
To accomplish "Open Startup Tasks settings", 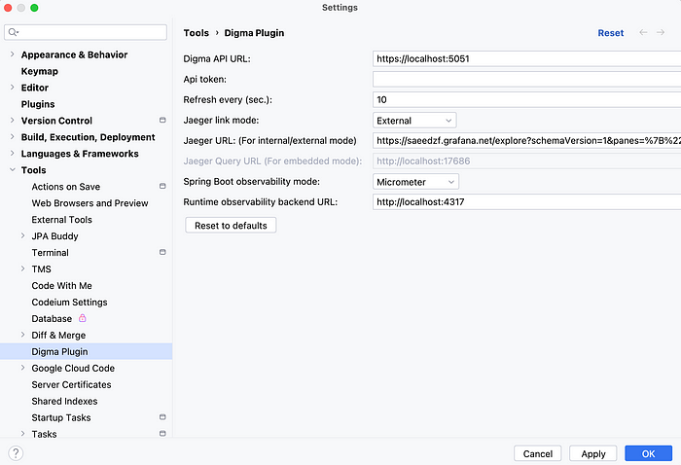I will (x=61, y=417).
